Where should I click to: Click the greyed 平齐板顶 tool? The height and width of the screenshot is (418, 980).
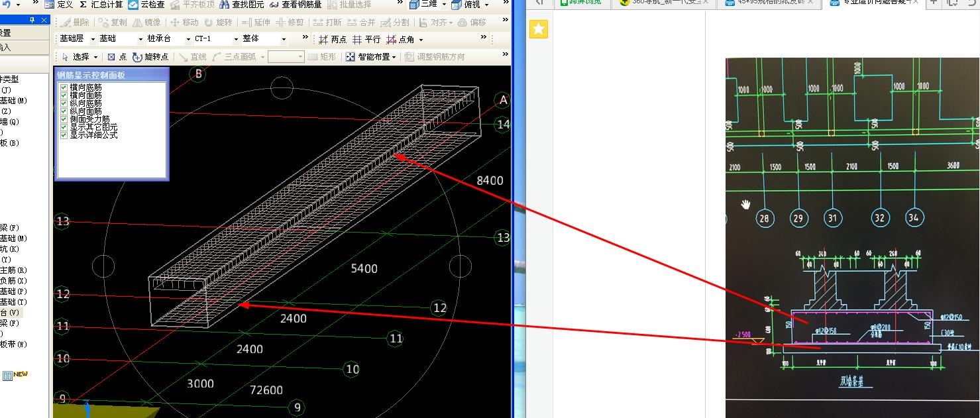192,5
